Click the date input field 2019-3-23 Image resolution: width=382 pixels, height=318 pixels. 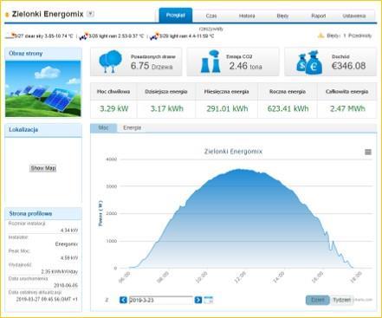pyautogui.click(x=161, y=300)
